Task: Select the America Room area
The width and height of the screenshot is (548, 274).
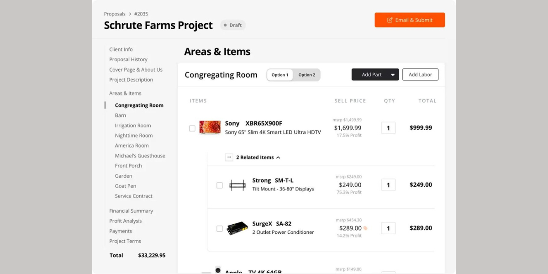Action: coord(132,145)
